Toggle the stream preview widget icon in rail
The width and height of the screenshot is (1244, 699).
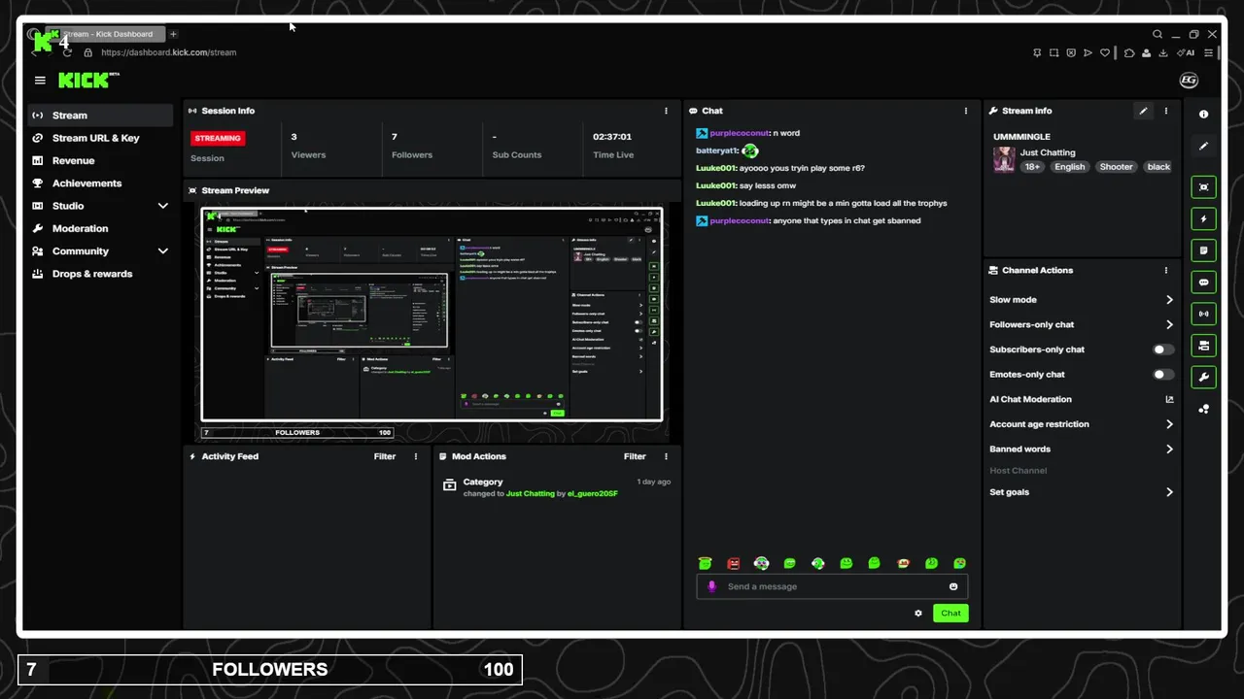[x=1204, y=187]
